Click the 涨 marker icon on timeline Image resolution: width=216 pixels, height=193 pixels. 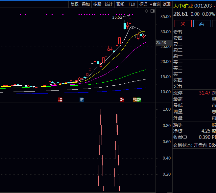click(122, 99)
